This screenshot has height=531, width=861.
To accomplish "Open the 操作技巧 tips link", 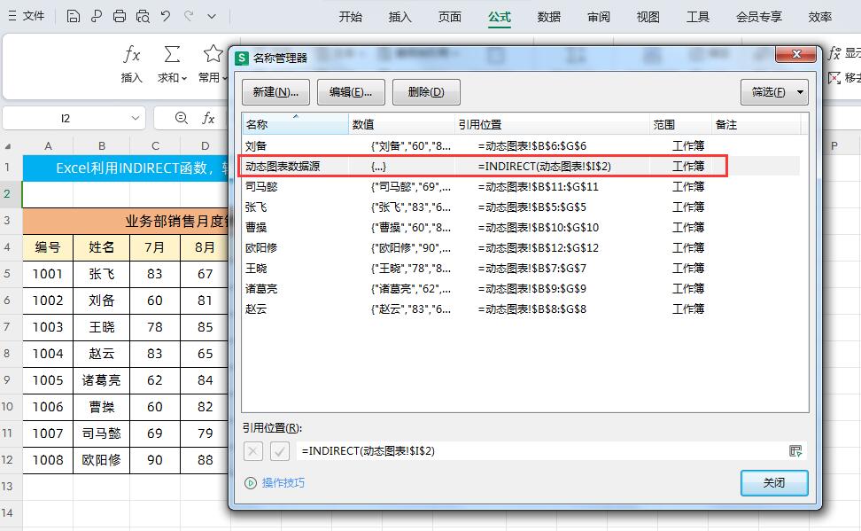I will (x=283, y=483).
